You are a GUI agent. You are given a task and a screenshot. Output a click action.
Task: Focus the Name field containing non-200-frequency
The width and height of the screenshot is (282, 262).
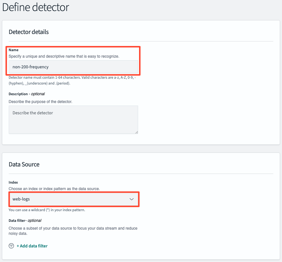click(x=73, y=67)
